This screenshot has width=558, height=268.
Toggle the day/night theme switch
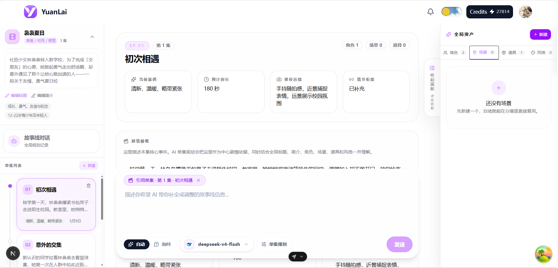[451, 12]
